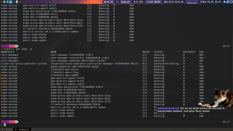Click the blue system tray icon
The height and width of the screenshot is (131, 233).
tap(228, 2)
